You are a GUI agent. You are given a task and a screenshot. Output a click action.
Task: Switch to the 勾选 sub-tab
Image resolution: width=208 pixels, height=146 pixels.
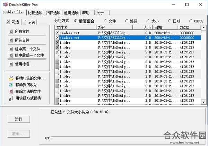[13, 22]
